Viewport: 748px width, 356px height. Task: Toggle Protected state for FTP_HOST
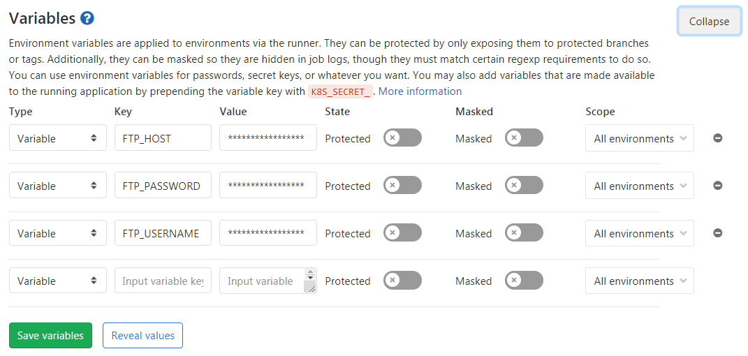click(x=402, y=138)
